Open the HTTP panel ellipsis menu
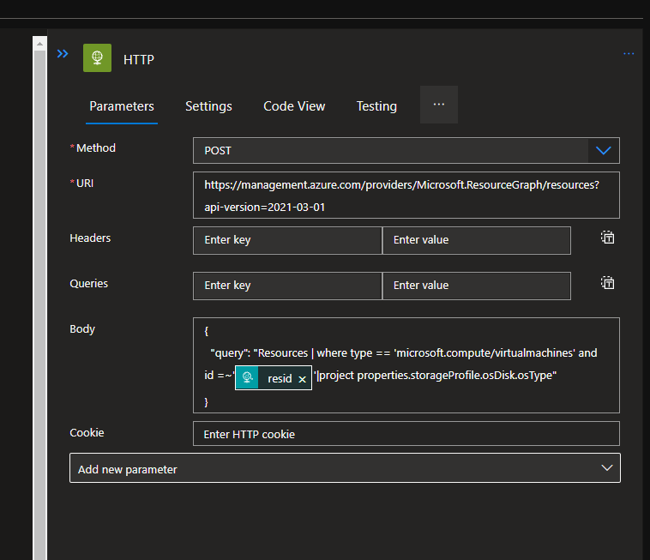Image resolution: width=650 pixels, height=560 pixels. point(629,54)
